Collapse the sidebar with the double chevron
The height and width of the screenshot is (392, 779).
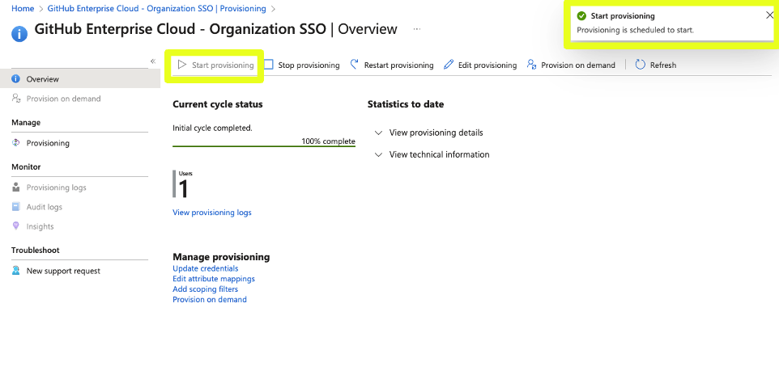(153, 61)
